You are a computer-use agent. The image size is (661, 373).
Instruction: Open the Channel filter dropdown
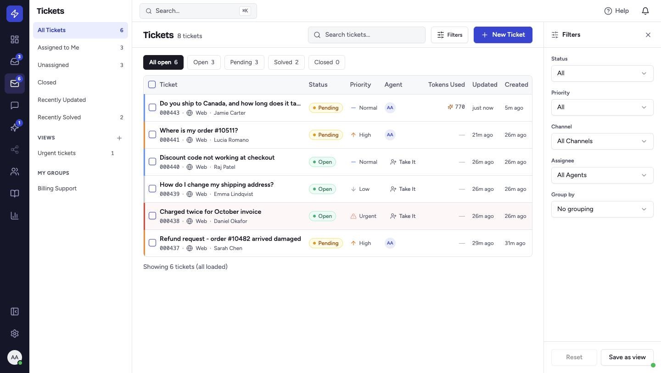[x=602, y=141]
